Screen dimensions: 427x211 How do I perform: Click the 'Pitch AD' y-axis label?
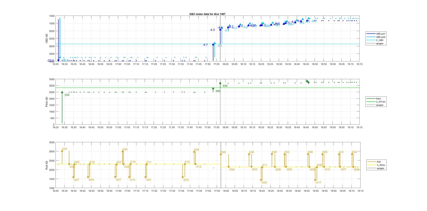click(47, 102)
